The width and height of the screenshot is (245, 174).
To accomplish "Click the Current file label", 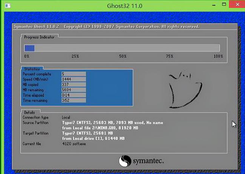I will (x=32, y=144).
